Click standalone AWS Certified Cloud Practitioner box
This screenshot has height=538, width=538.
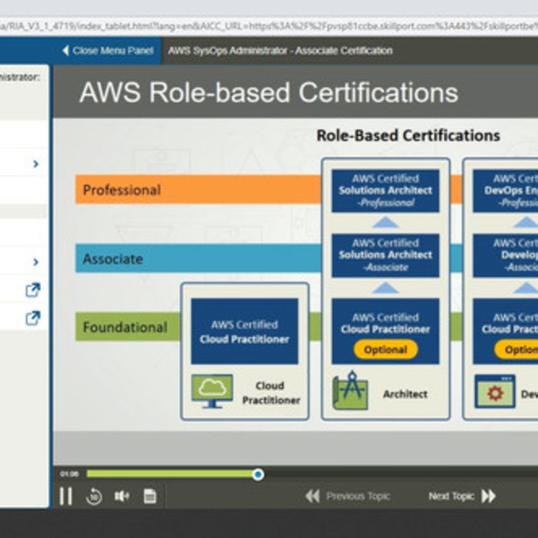[x=245, y=332]
